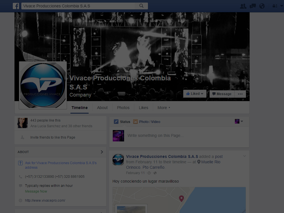This screenshot has height=213, width=284.
Task: Click the Message button
Action: click(x=222, y=94)
